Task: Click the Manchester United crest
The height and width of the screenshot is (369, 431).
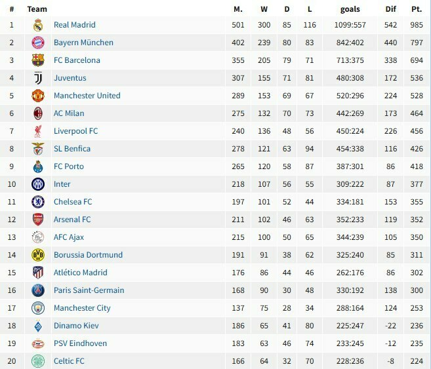Action: [x=38, y=96]
